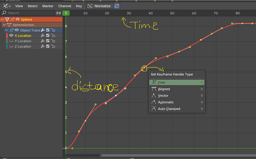Open the Select menu
Image resolution: width=256 pixels, height=159 pixels.
pyautogui.click(x=32, y=6)
